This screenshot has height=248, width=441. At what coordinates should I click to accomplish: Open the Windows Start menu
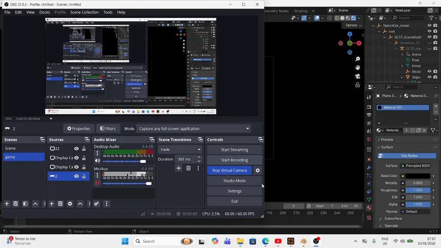pyautogui.click(x=125, y=241)
